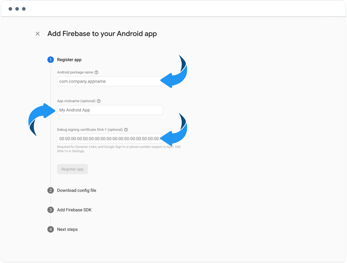Collapse the Register app step heading

pyautogui.click(x=69, y=60)
